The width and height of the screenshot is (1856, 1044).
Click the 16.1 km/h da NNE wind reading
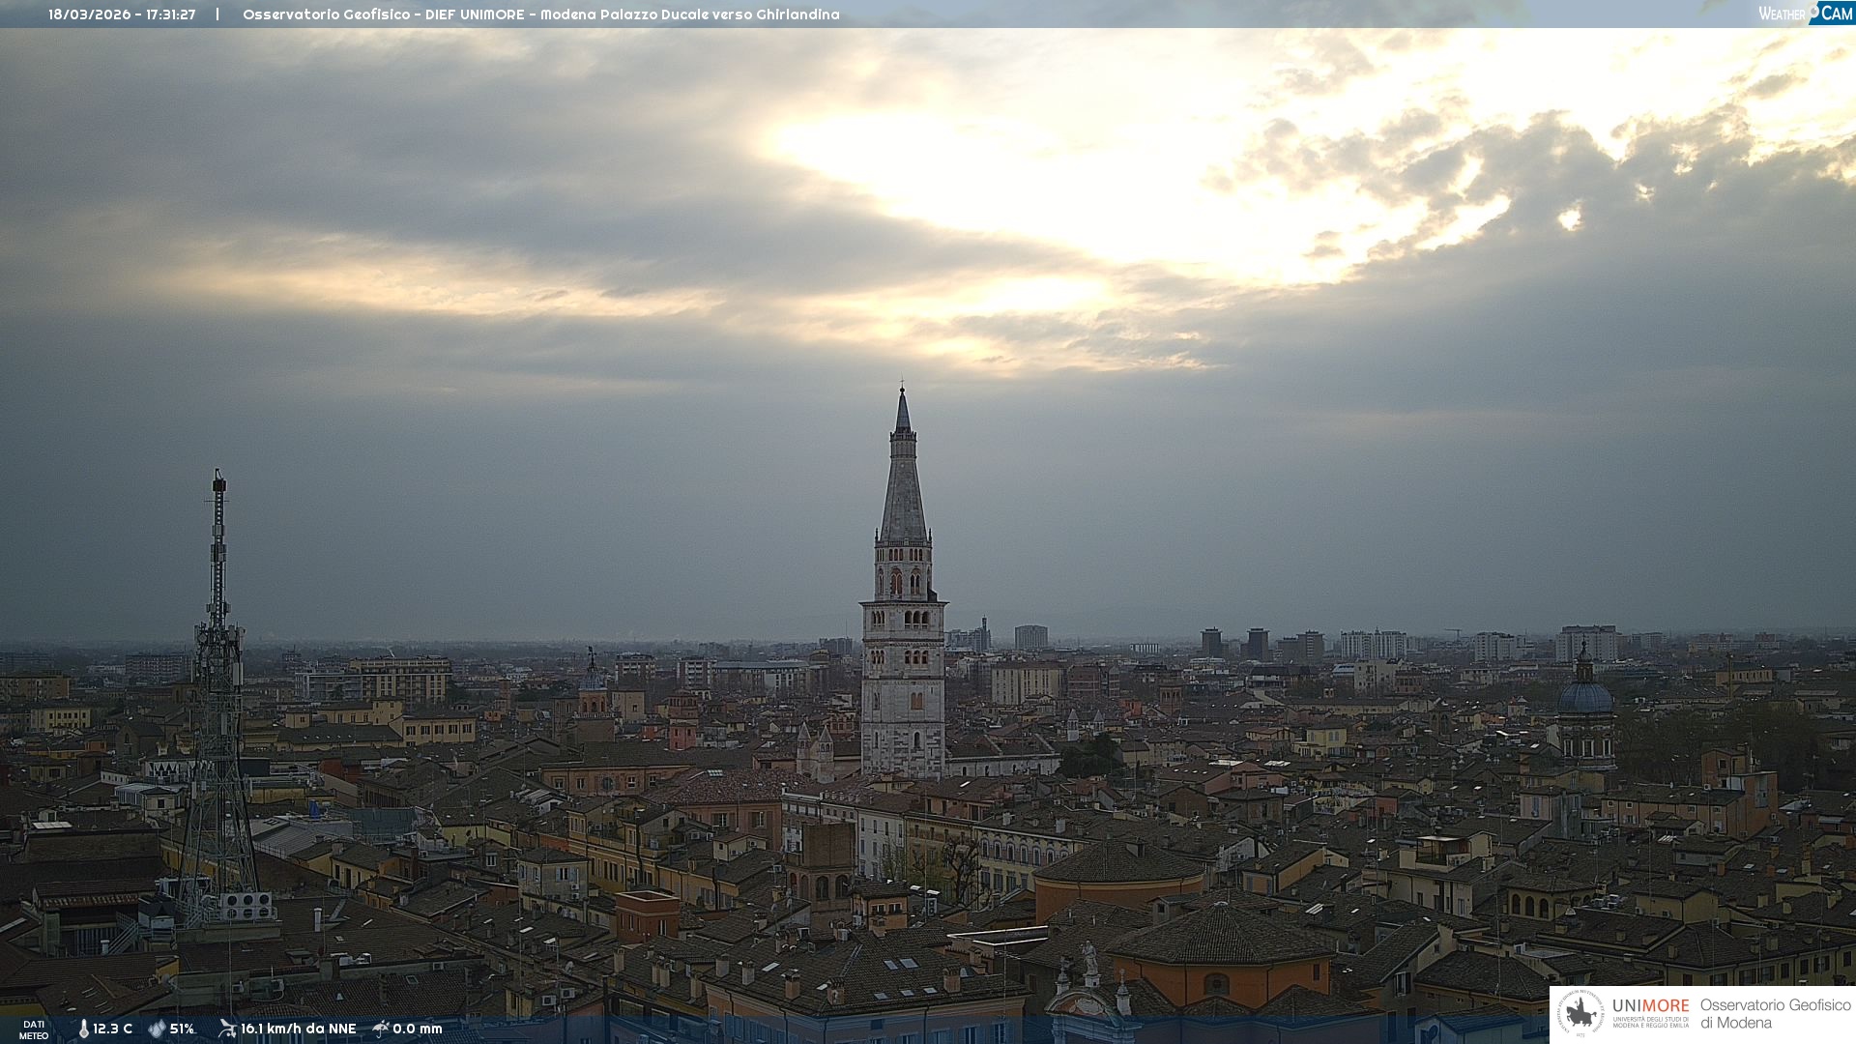(298, 1029)
